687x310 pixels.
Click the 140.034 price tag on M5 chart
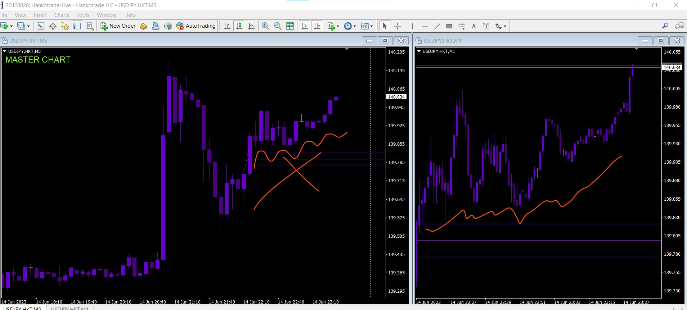396,97
